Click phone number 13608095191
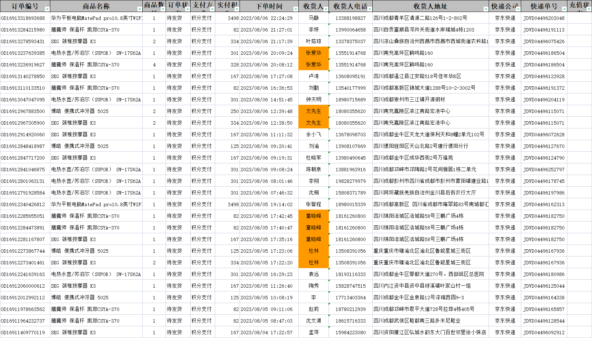Screen dimensions: 592x338 coord(350,76)
